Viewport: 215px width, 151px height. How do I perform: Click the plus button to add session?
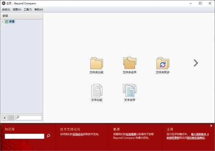tap(5, 118)
